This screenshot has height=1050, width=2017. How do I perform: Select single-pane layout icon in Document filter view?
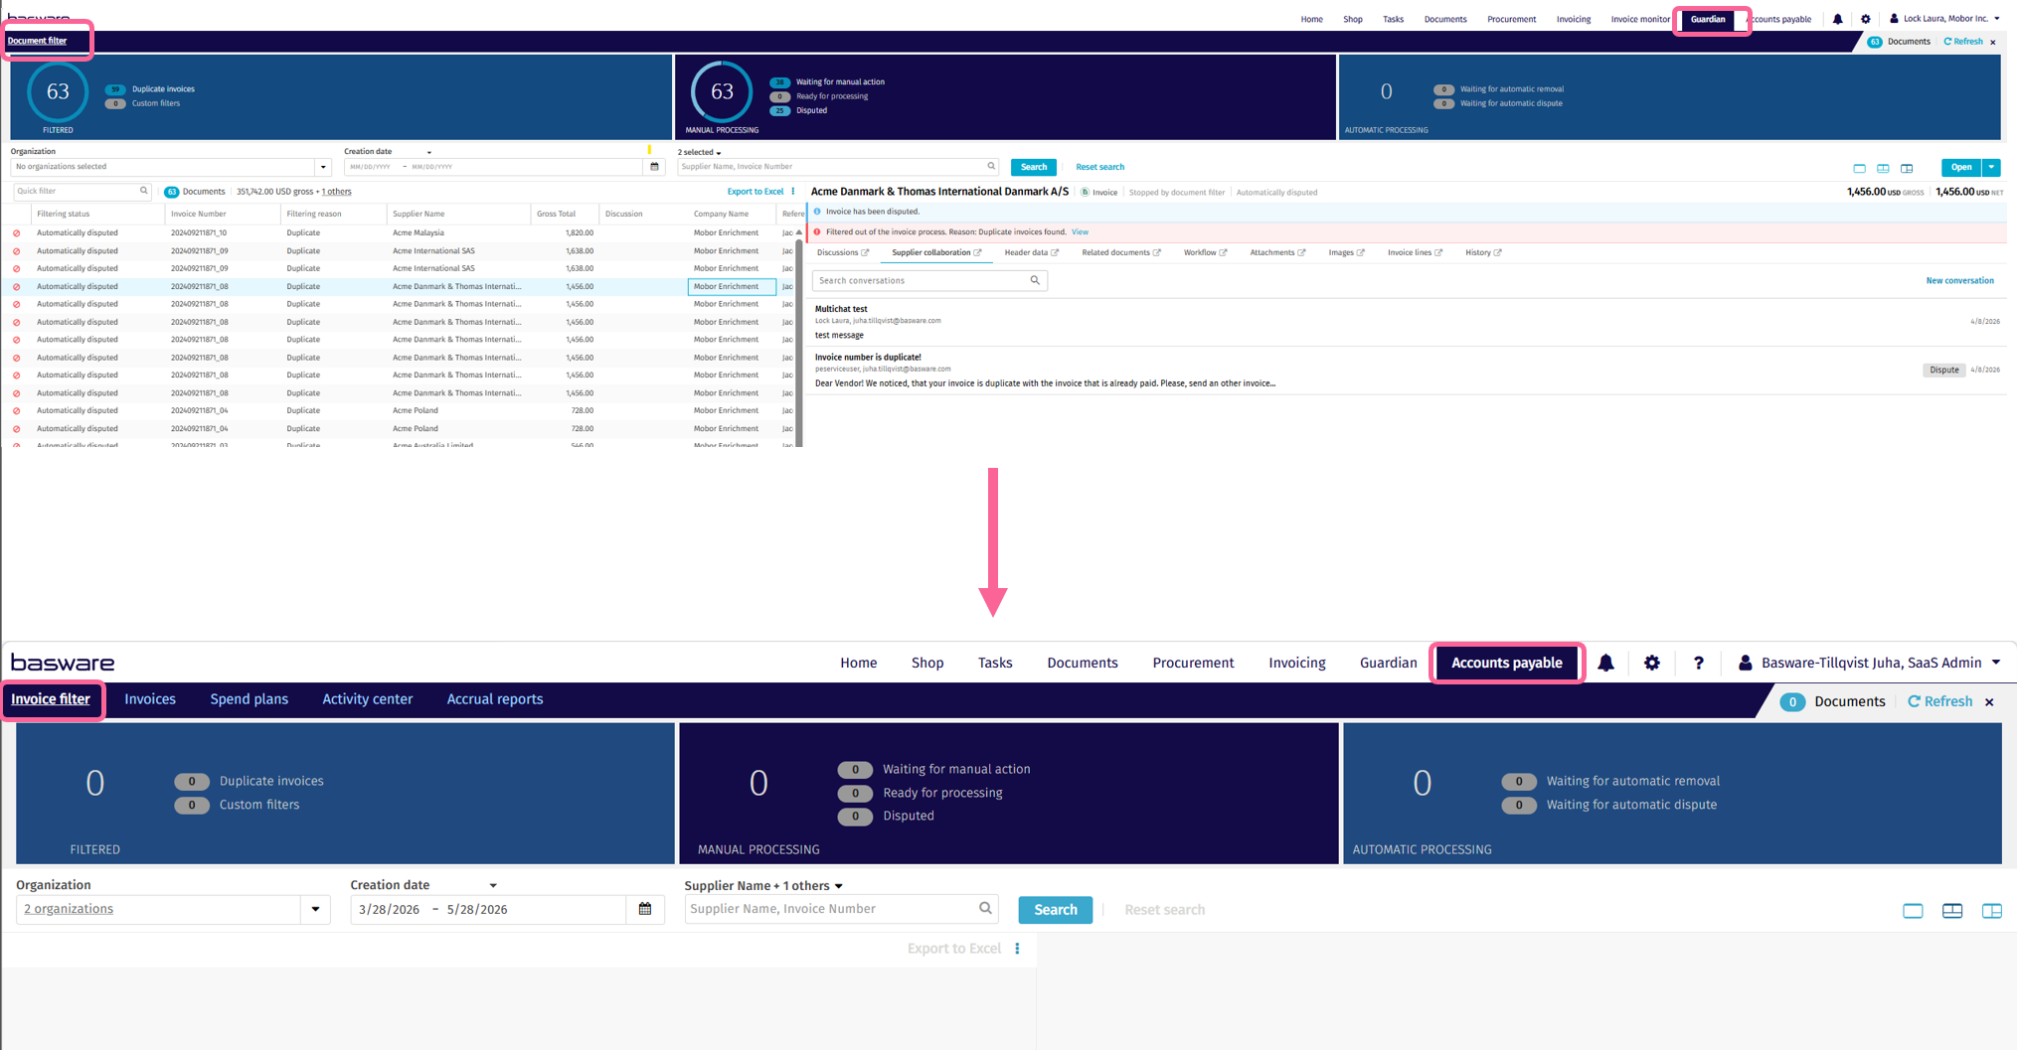click(x=1859, y=168)
